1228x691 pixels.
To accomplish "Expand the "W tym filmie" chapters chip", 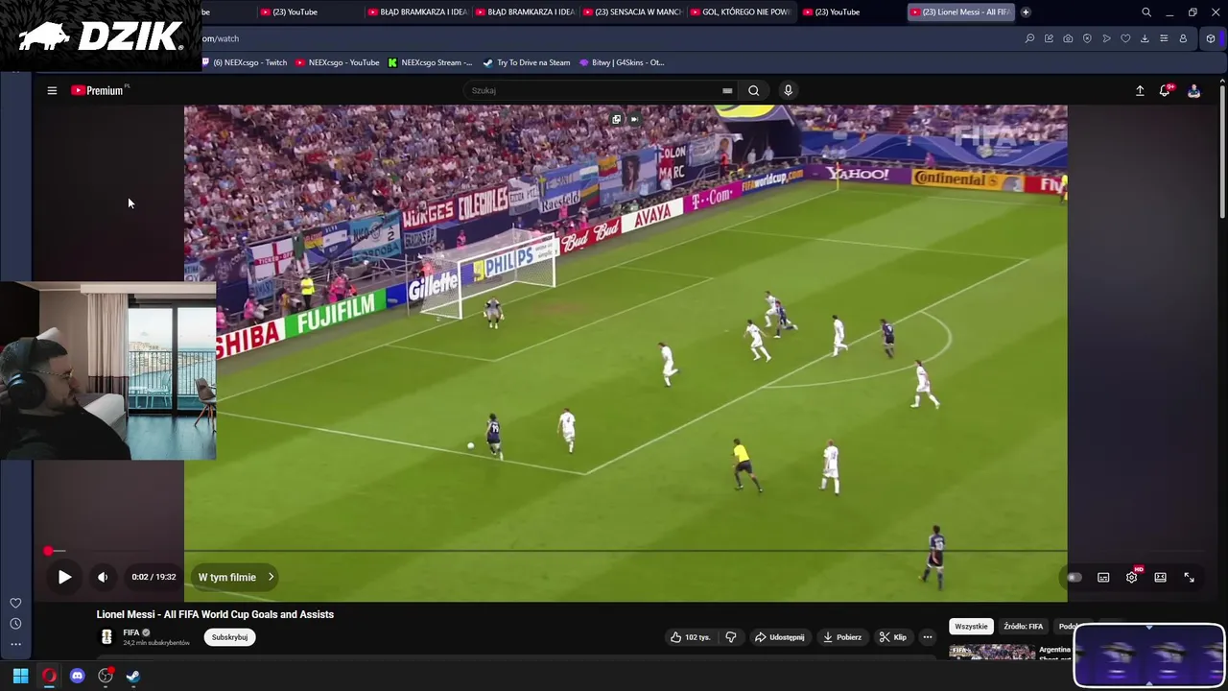I will [236, 577].
